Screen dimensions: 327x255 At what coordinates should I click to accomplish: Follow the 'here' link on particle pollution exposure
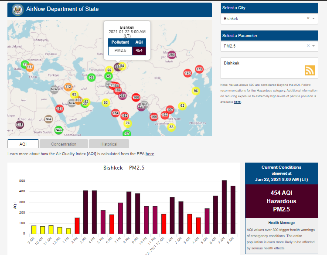(237, 102)
